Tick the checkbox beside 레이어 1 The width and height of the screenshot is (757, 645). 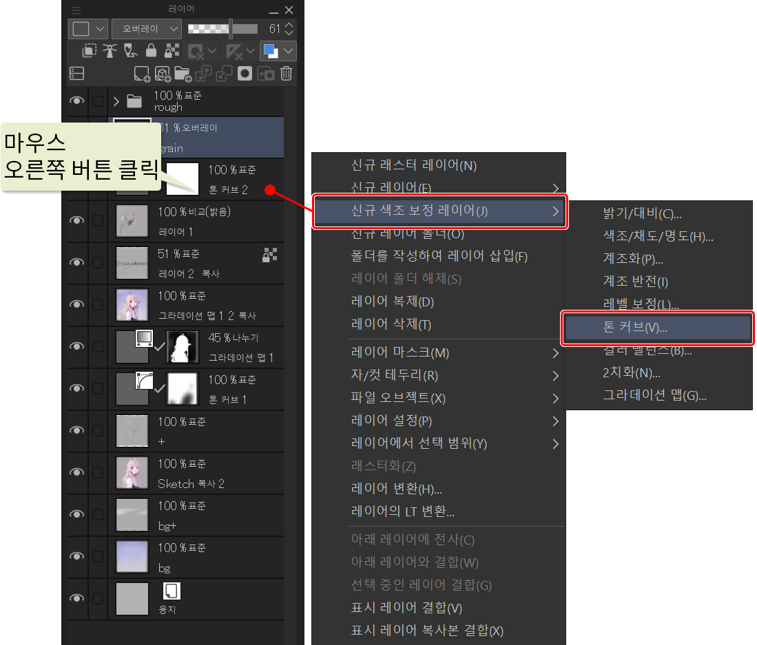coord(98,220)
